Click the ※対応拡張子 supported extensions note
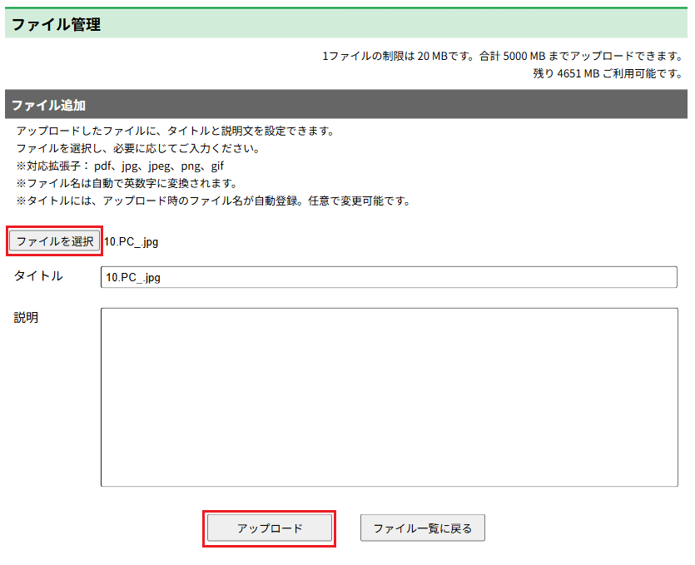This screenshot has width=695, height=565. (x=120, y=166)
